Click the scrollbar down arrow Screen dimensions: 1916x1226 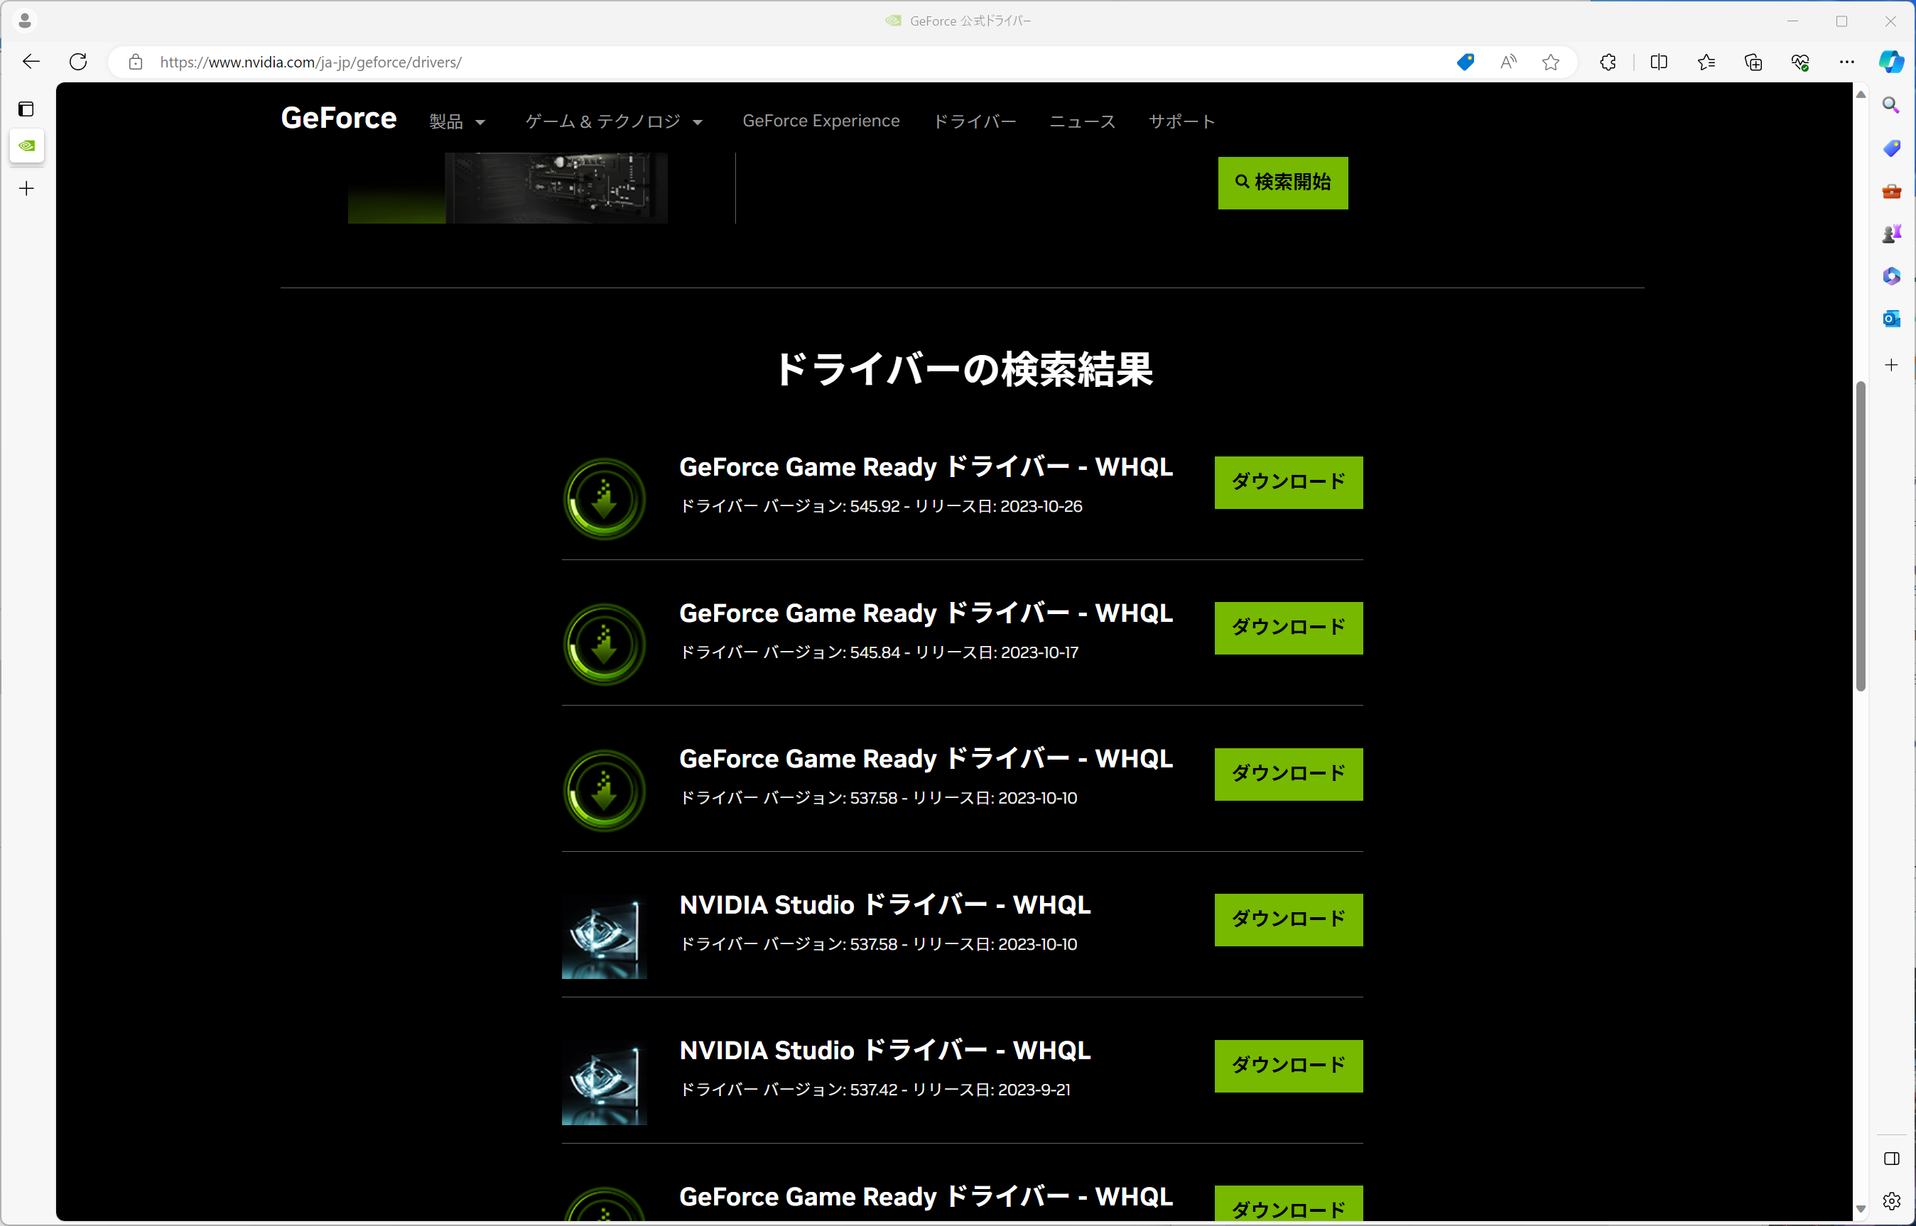pos(1861,1208)
